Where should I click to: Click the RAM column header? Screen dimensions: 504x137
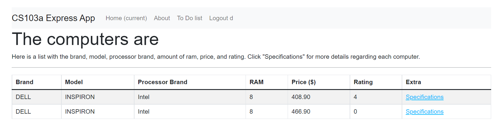tap(256, 82)
